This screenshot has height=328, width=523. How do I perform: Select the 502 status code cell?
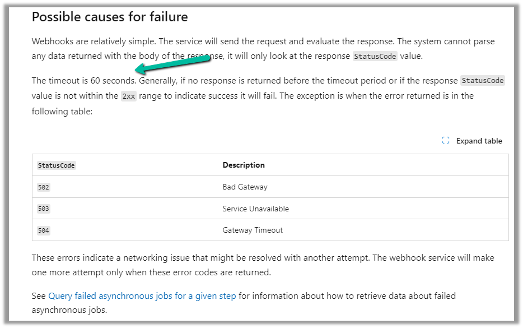point(44,187)
